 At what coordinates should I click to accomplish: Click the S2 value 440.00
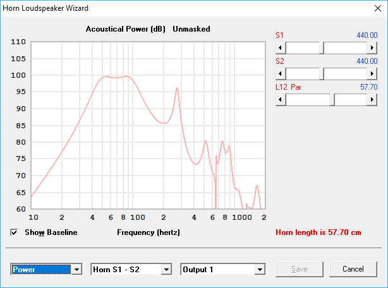367,61
